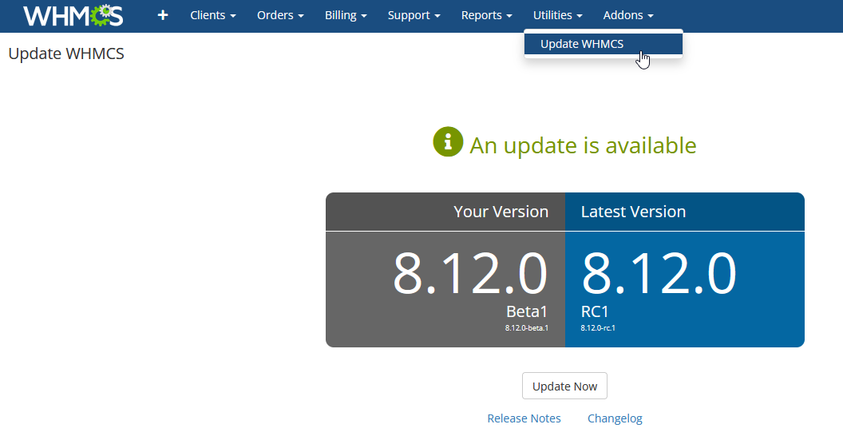The width and height of the screenshot is (843, 444).
Task: Open the Billing dropdown
Action: 346,16
